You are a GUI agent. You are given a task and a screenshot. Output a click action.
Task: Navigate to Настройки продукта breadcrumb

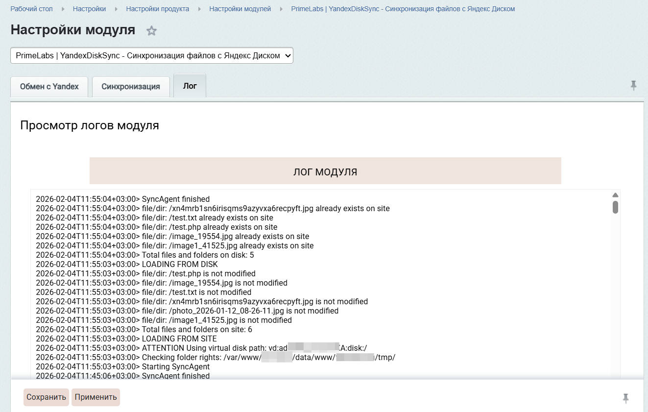coord(157,9)
